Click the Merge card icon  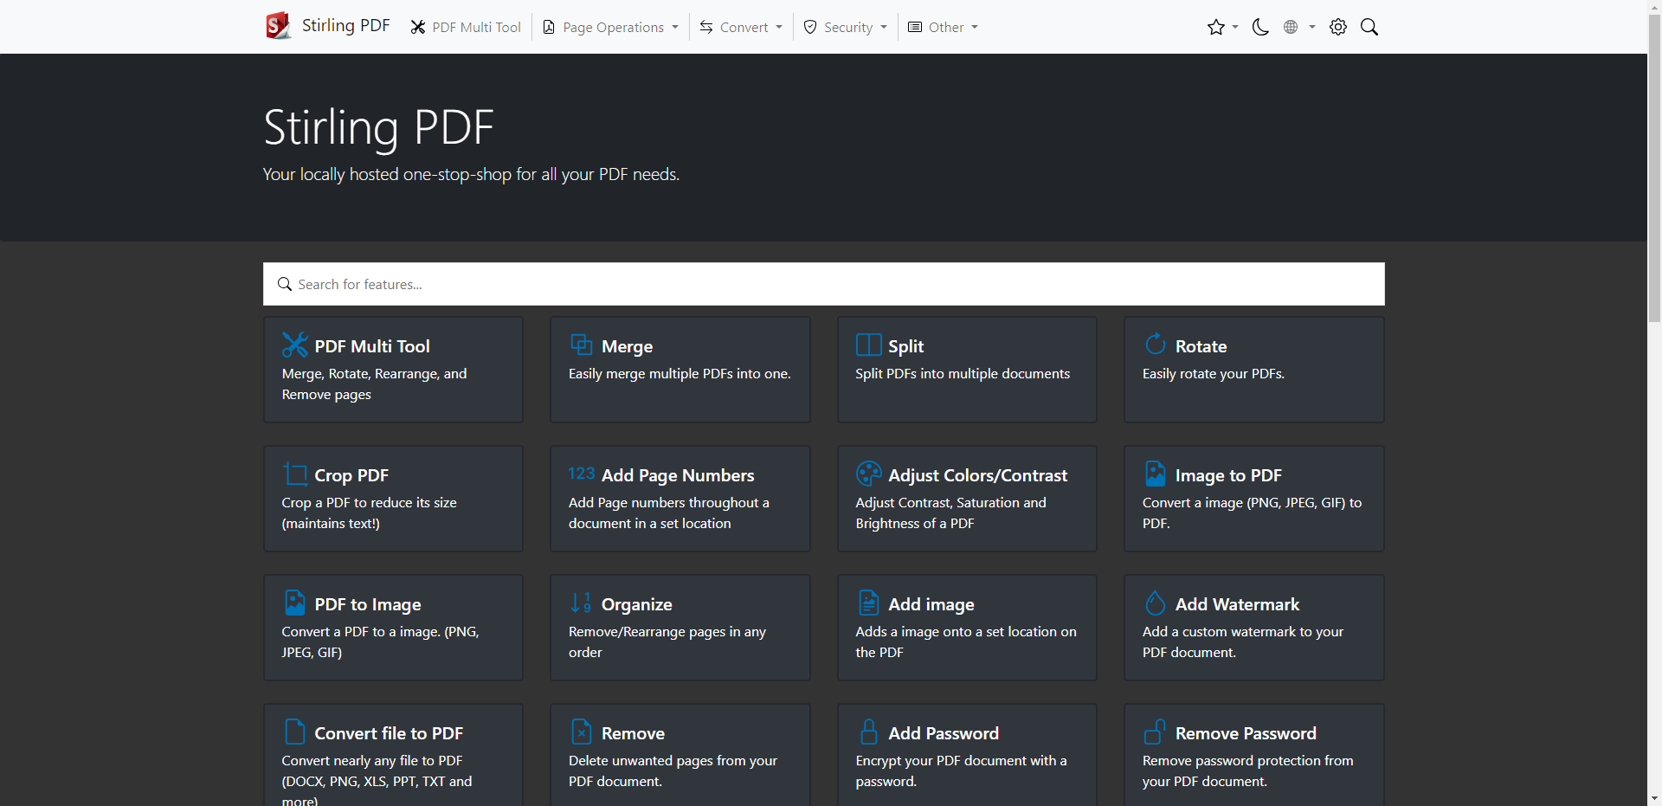point(581,345)
